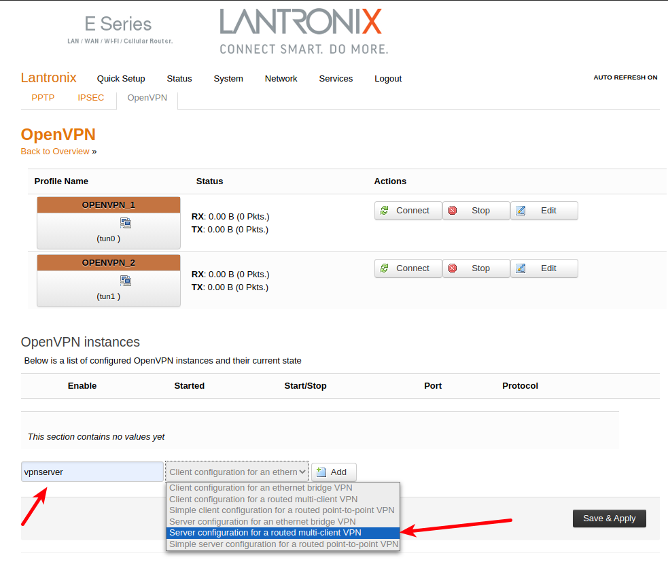The image size is (668, 562).
Task: Click the Port column header
Action: 433,385
